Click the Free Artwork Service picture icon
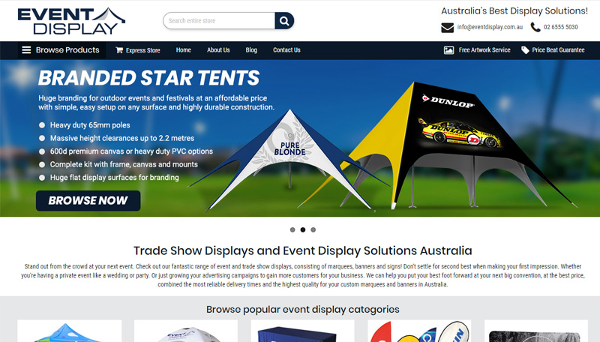This screenshot has width=600, height=342. pos(448,50)
